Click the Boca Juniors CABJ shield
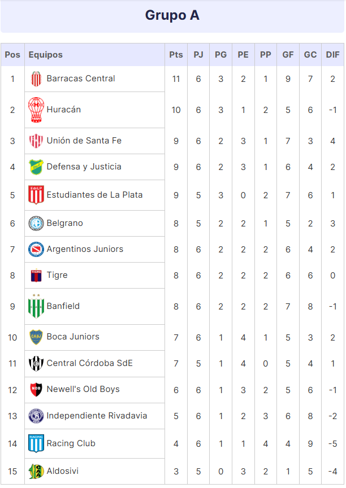This screenshot has height=488, width=346. [x=36, y=337]
